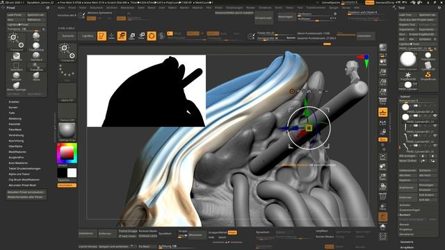This screenshot has height=250, width=445.
Task: Select the Move brush thumbnail
Action: (x=36, y=76)
